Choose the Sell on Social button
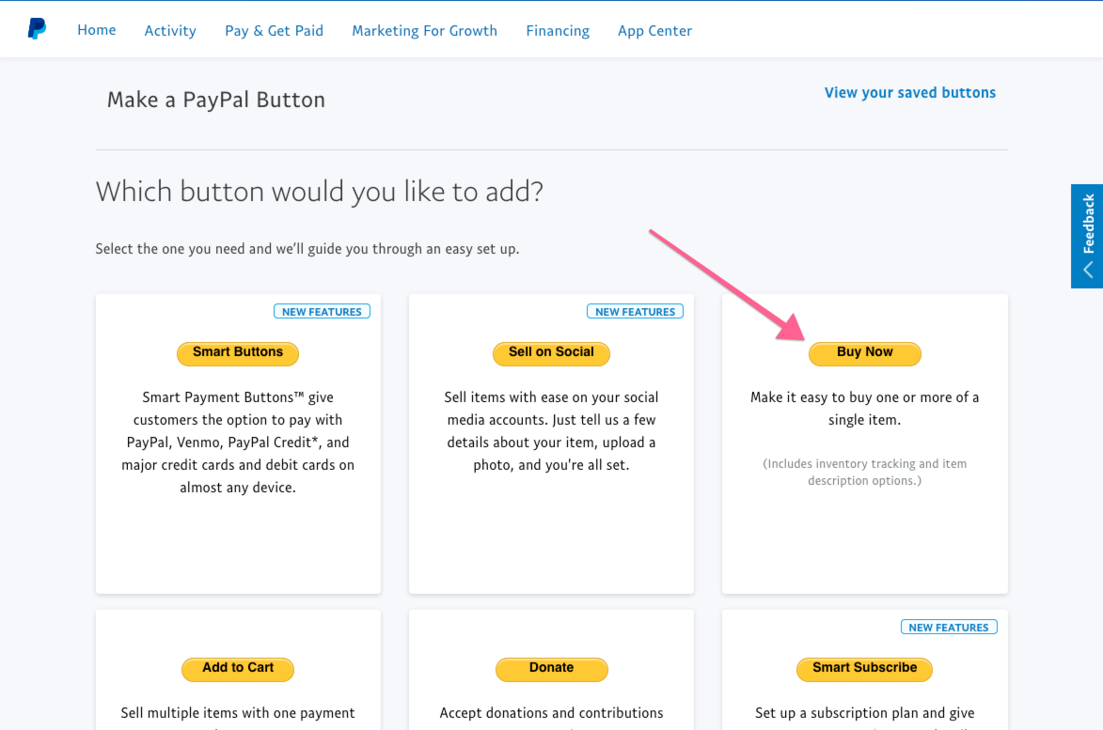 (551, 352)
